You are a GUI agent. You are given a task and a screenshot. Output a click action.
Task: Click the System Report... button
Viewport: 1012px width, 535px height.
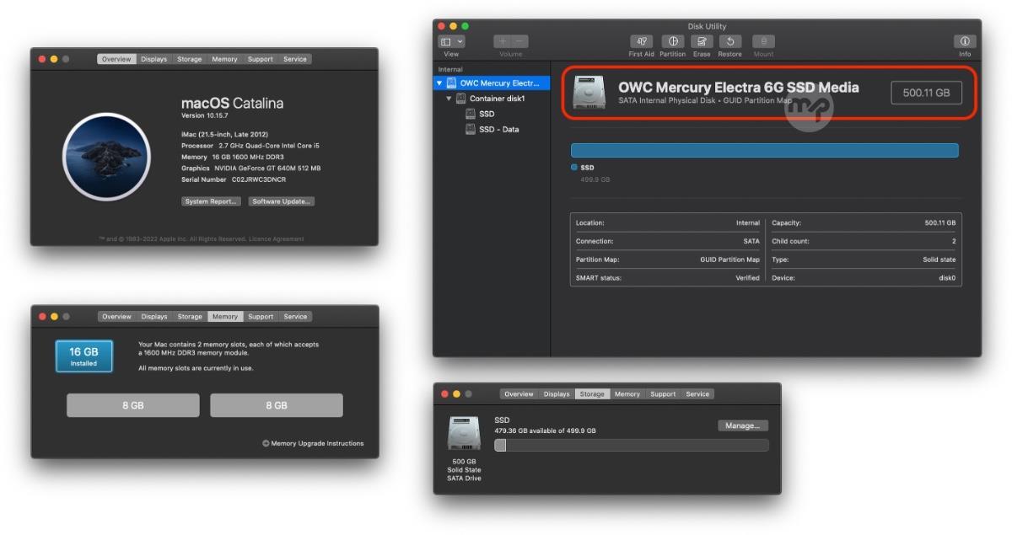[x=212, y=201]
